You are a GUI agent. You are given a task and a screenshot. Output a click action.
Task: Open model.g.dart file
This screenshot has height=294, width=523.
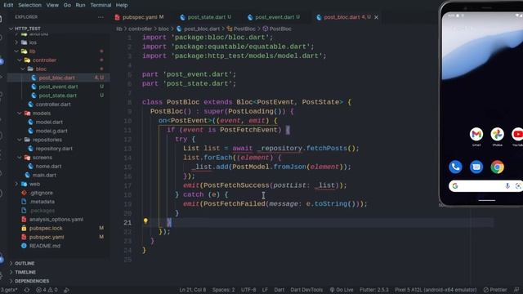point(51,131)
